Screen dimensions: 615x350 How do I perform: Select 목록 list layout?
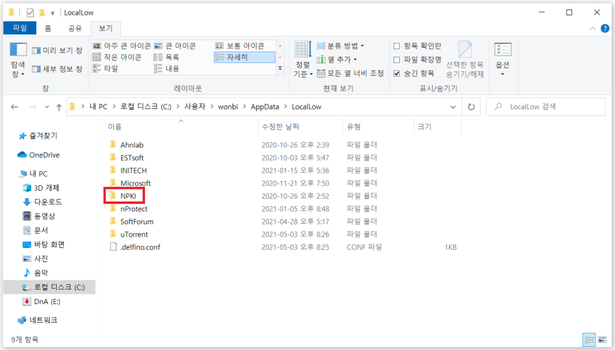[166, 57]
